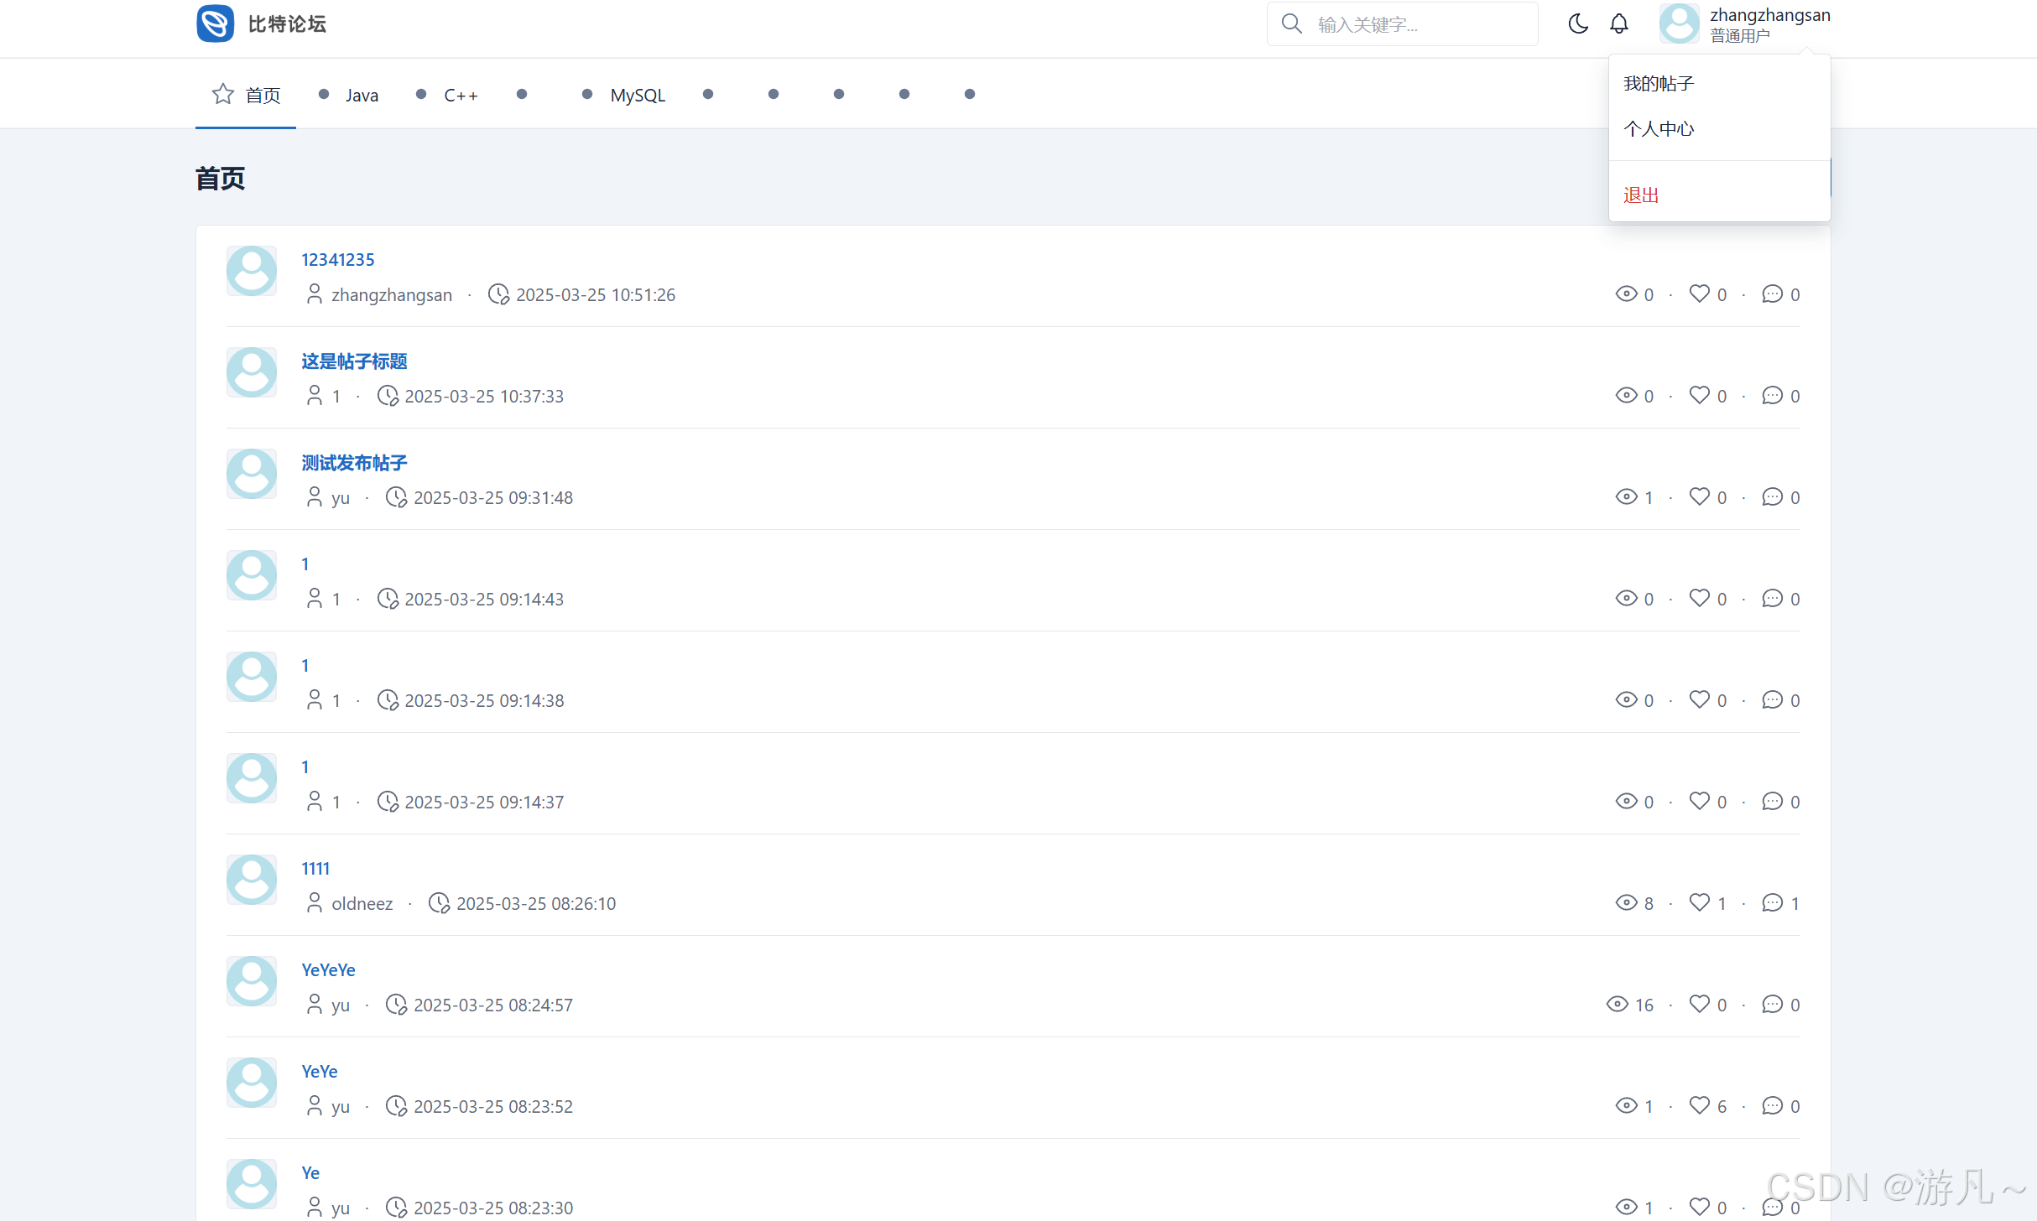Click view-count eye icon on YeYeYe post
This screenshot has width=2037, height=1221.
1617,1004
